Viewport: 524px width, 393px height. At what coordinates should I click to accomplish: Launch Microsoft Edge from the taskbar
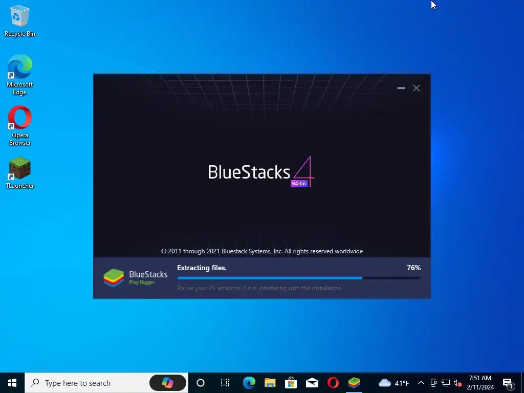pos(249,383)
